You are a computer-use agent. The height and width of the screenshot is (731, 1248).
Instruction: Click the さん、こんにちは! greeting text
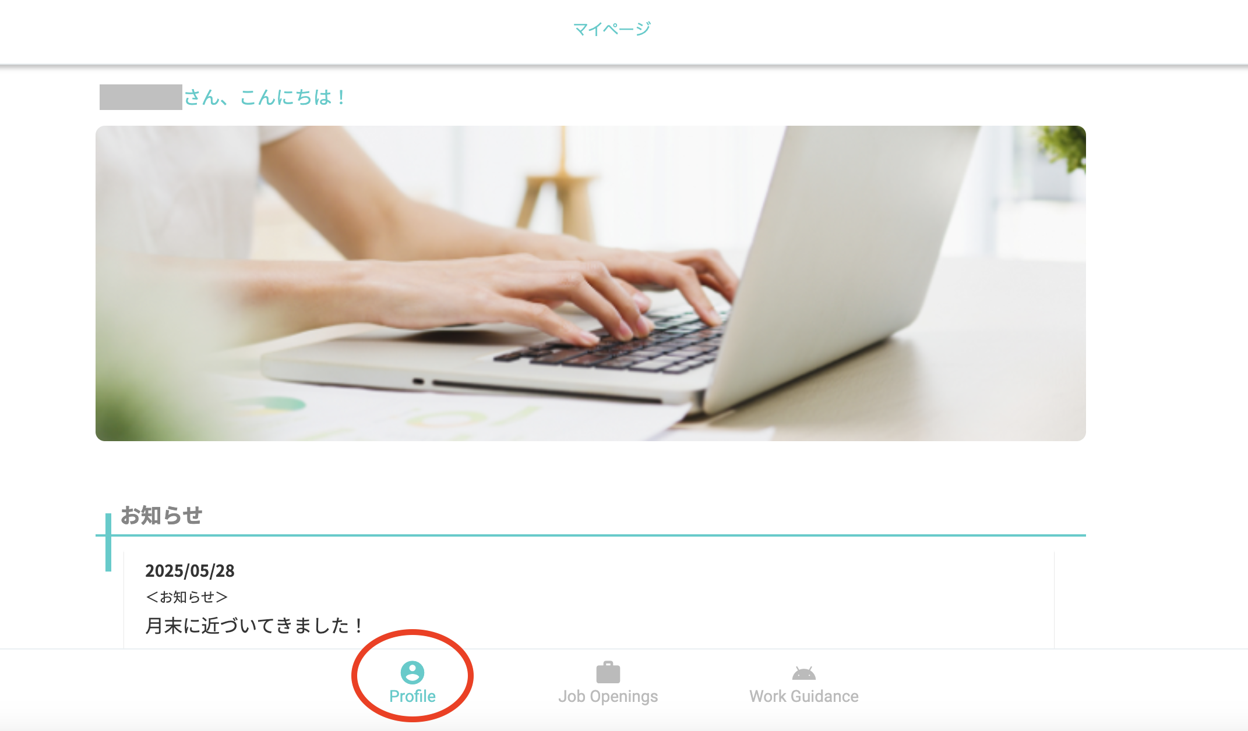tap(265, 97)
